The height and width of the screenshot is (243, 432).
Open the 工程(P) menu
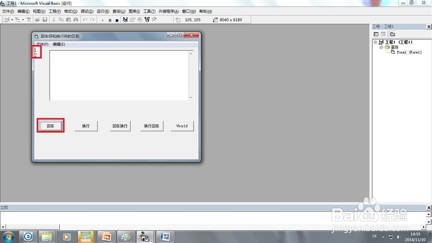(x=55, y=11)
